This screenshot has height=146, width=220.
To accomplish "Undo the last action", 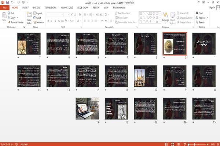I will [12, 3].
